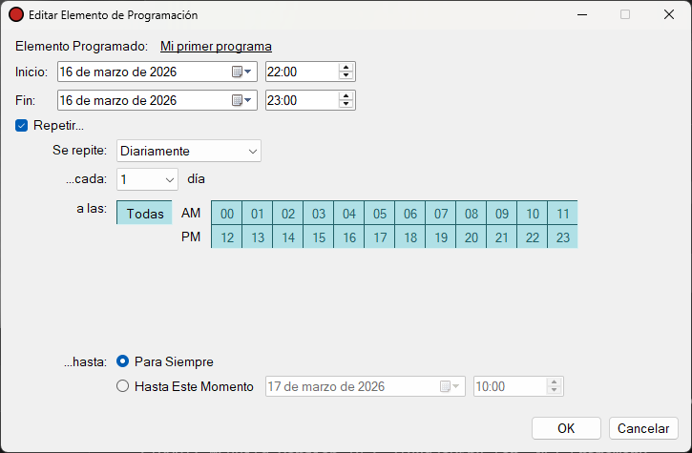Screen dimensions: 692x453
Task: Toggle hour 02 in the AM row
Action: click(287, 214)
